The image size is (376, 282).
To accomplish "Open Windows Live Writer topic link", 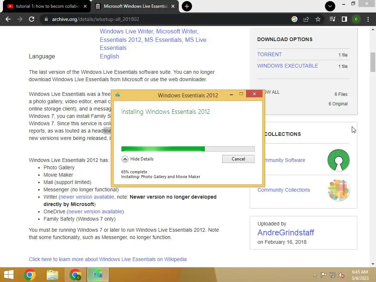I will (x=126, y=32).
